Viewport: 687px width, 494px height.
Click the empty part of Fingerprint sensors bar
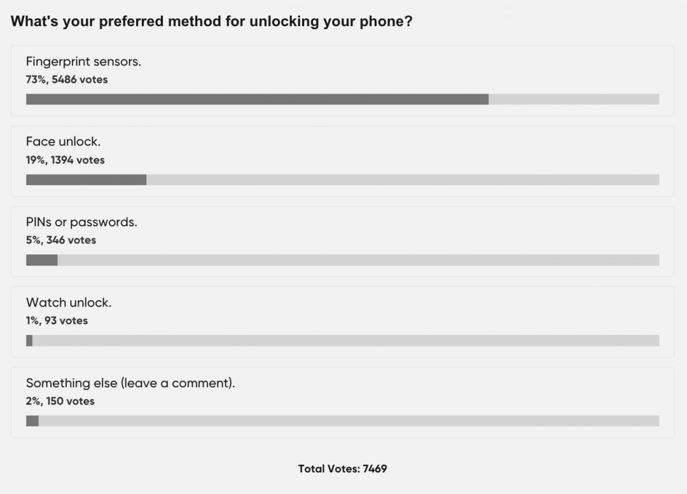pyautogui.click(x=574, y=99)
